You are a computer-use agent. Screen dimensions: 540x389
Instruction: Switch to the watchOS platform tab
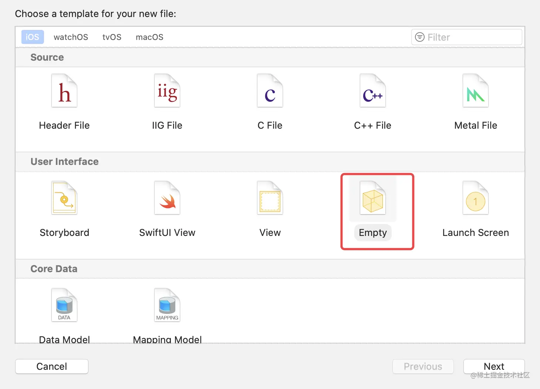click(x=71, y=37)
